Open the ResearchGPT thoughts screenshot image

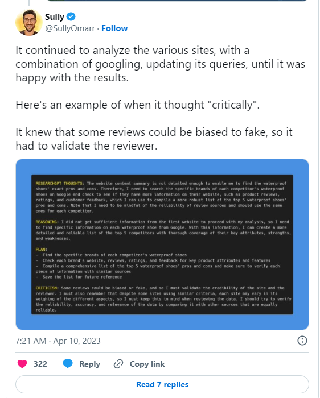pos(162,244)
